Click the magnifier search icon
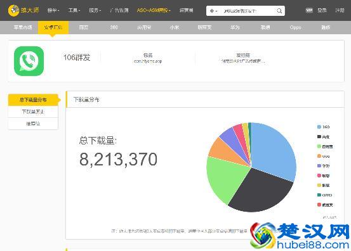This screenshot has width=351, height=251. [279, 11]
